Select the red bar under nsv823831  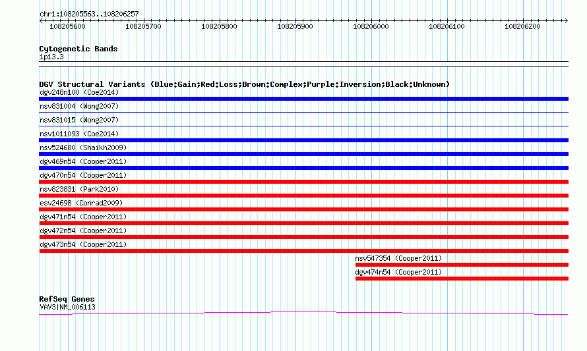pyautogui.click(x=303, y=196)
